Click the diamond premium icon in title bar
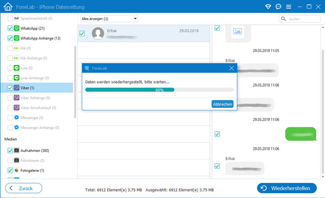This screenshot has height=198, width=325. 268,7
